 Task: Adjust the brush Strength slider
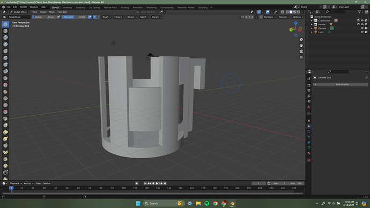point(75,17)
